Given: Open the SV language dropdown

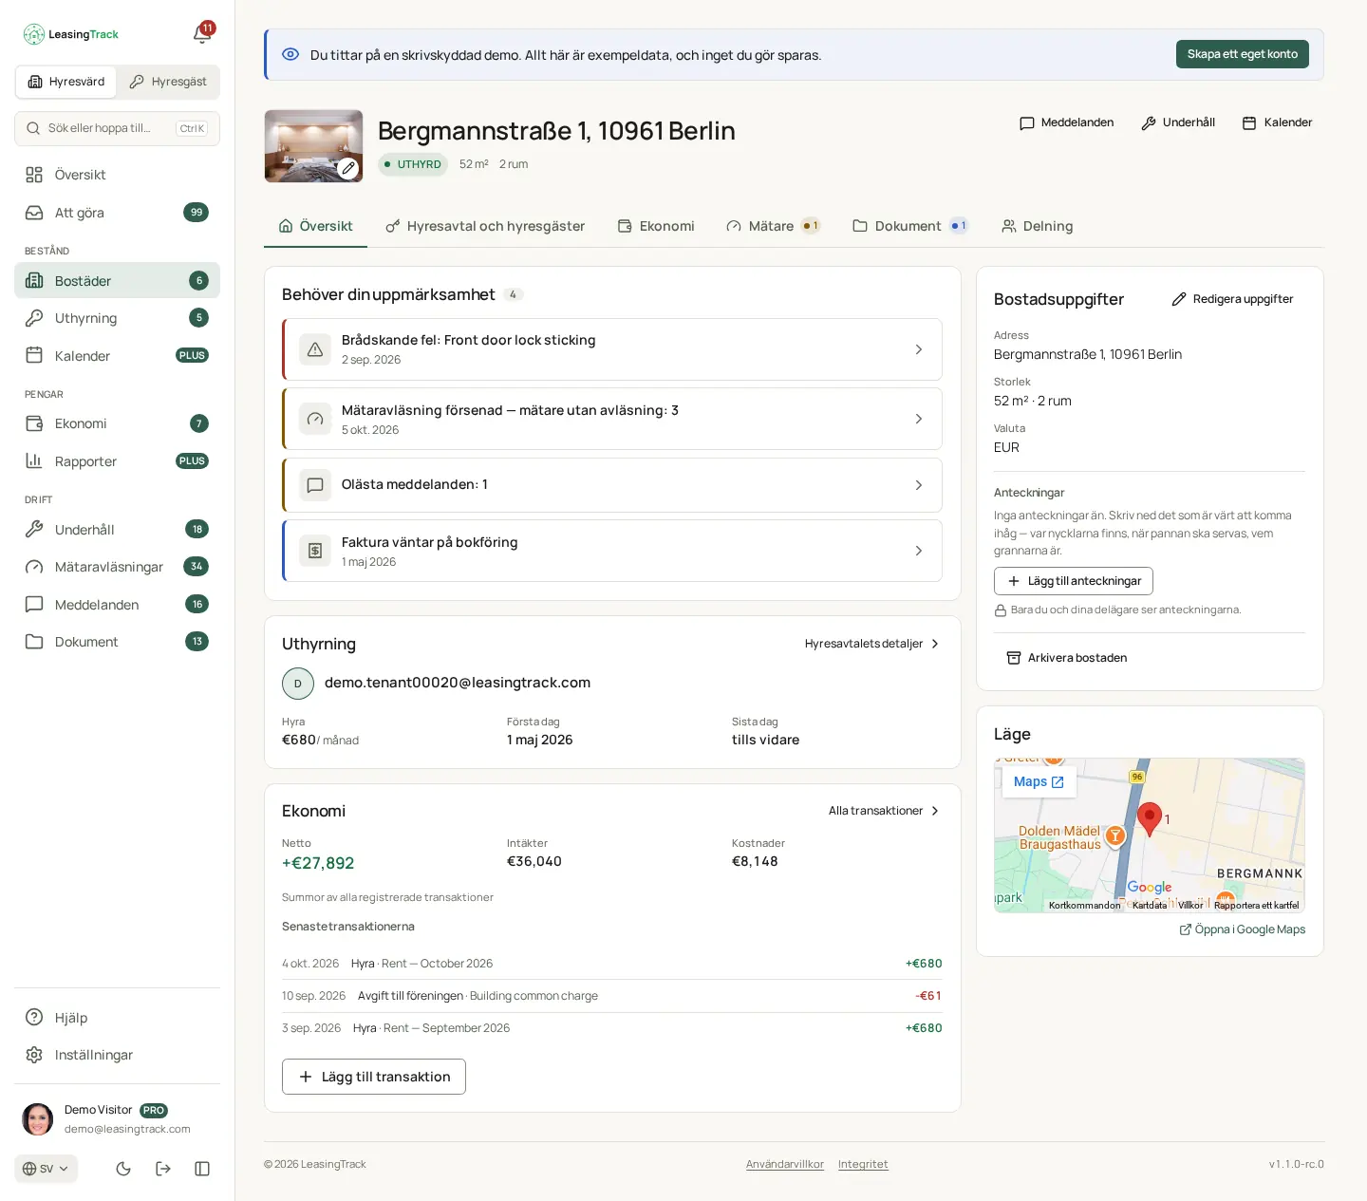Looking at the screenshot, I should coord(46,1169).
